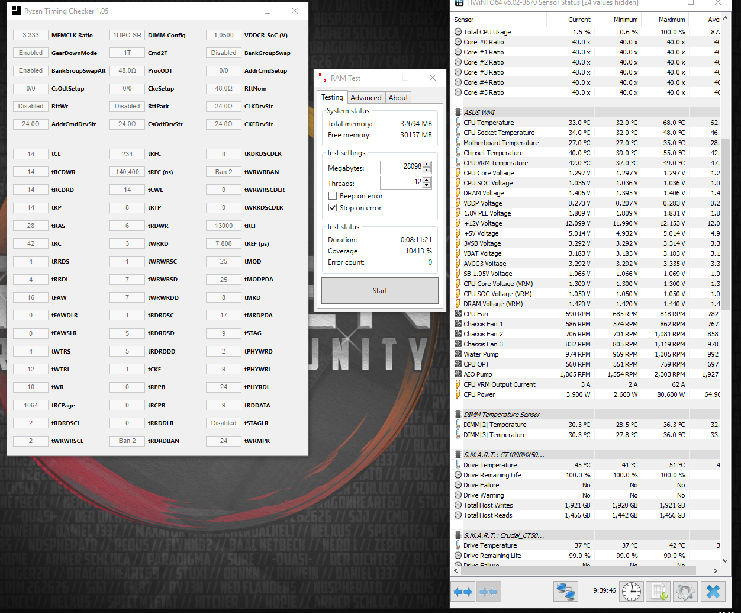
Task: Select the Testing tab in RAM Test
Action: tap(332, 97)
